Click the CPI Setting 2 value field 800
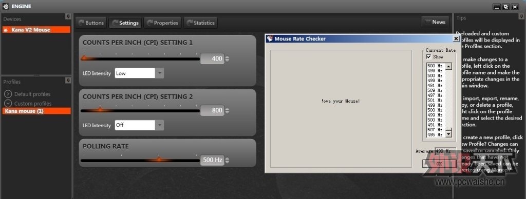This screenshot has width=526, height=199. click(x=212, y=110)
